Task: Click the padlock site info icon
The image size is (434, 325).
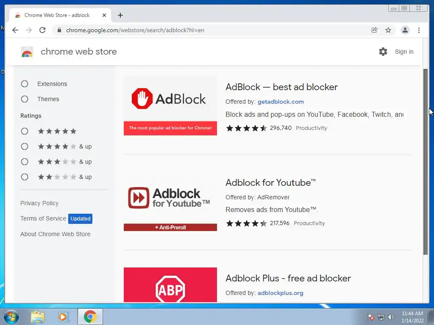Action: tap(59, 30)
